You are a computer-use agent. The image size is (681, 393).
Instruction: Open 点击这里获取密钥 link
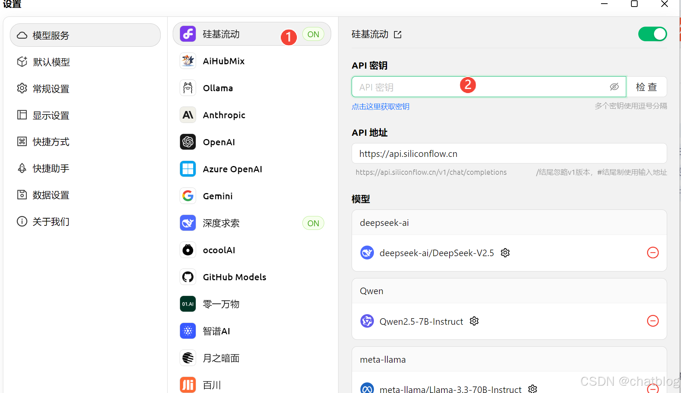380,107
